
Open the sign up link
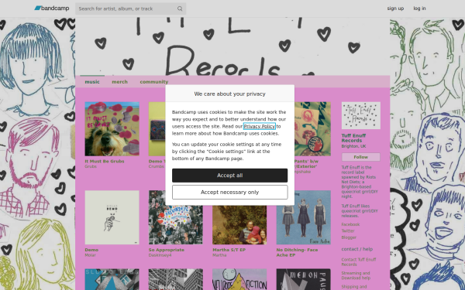pos(395,9)
